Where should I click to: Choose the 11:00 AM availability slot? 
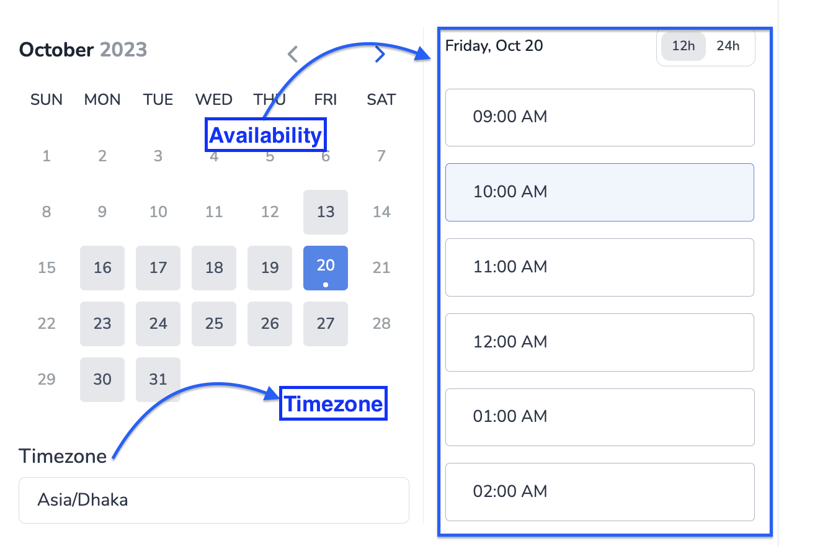tap(599, 267)
